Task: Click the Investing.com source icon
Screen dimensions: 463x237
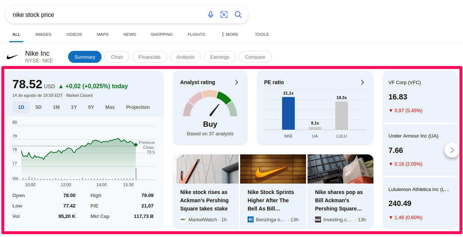Action: [318, 219]
